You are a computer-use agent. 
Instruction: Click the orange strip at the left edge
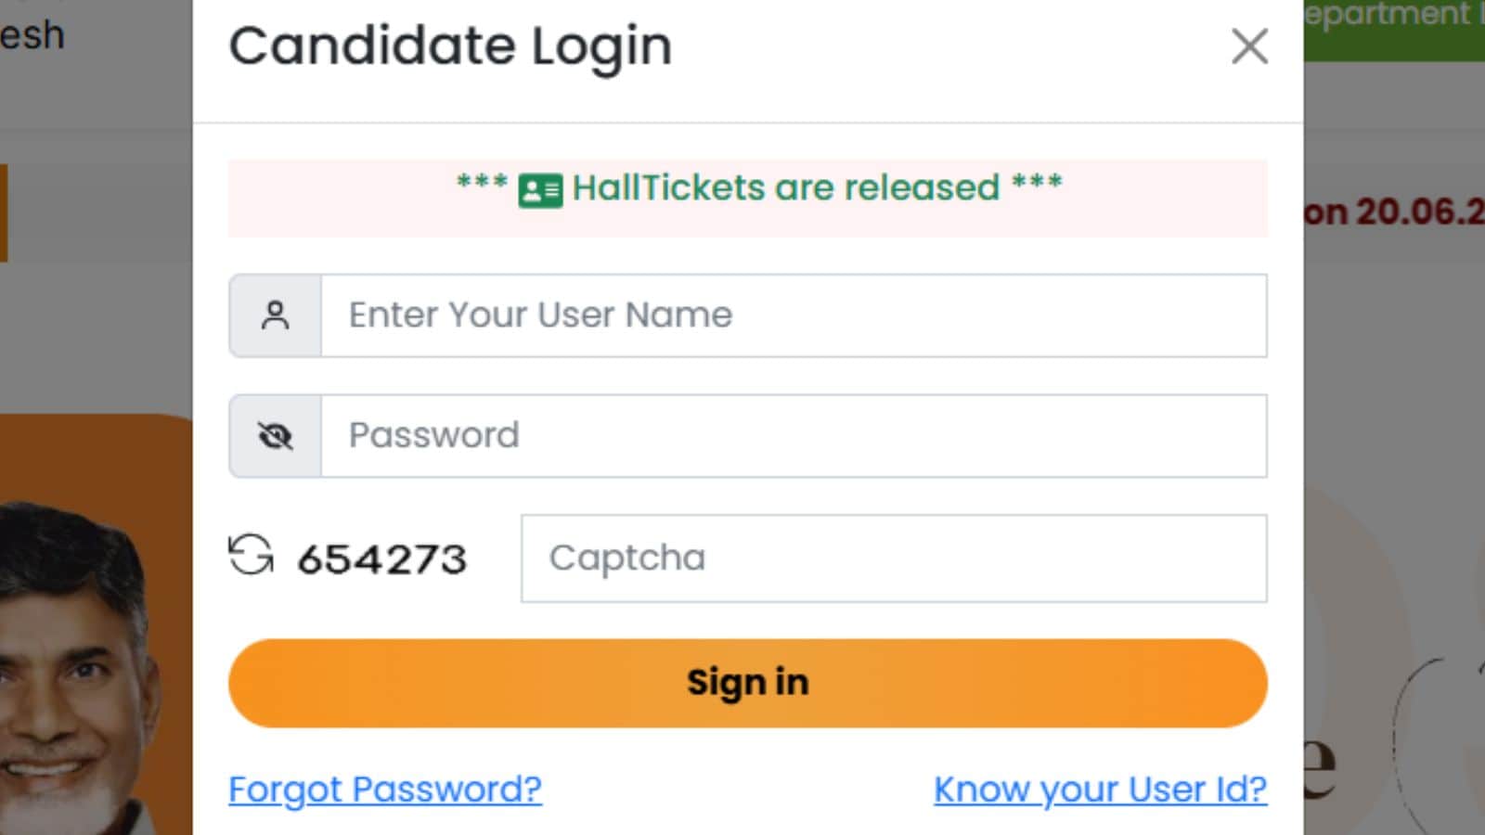tap(4, 213)
